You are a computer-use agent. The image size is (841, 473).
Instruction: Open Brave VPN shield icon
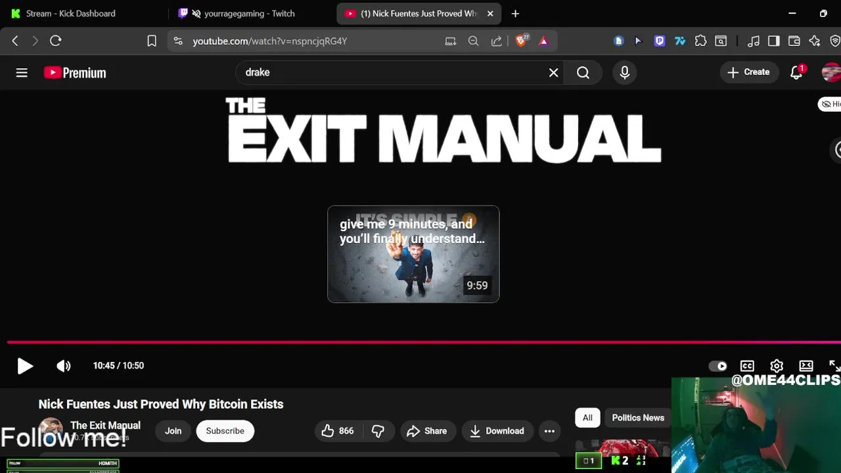coord(835,41)
